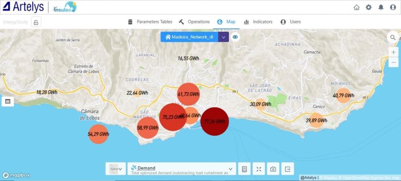Open the map legend icon

tap(244, 169)
